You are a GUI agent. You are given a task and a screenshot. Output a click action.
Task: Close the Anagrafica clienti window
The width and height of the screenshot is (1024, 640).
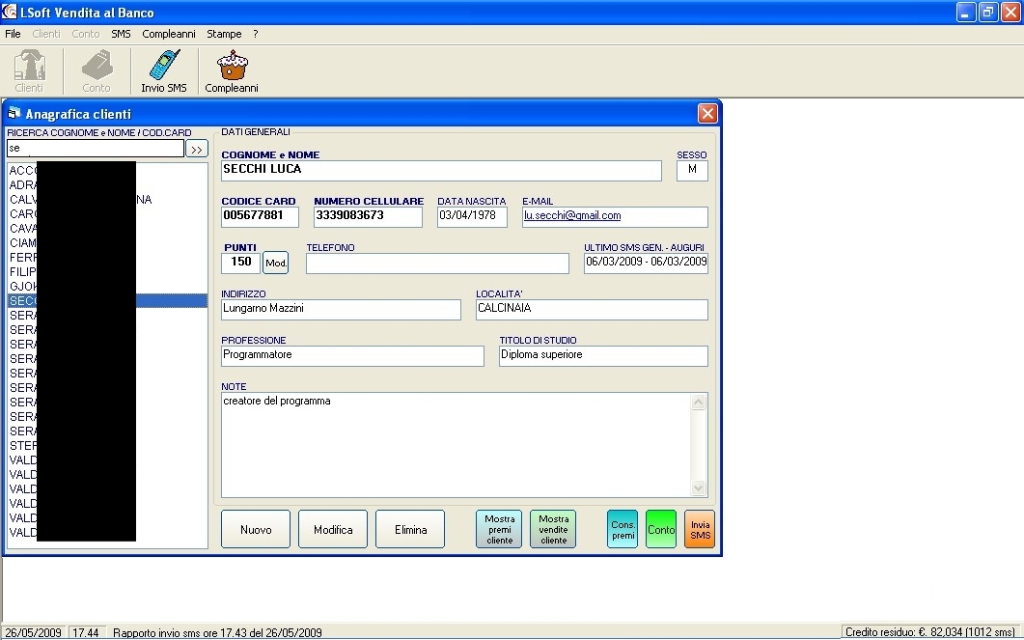click(x=707, y=114)
